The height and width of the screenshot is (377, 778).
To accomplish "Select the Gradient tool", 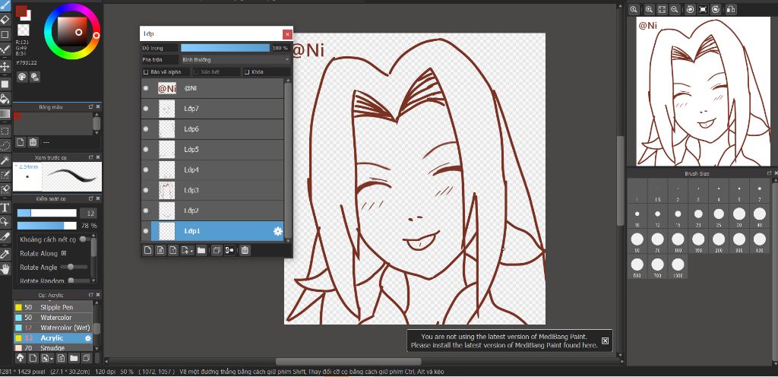I will pos(5,113).
